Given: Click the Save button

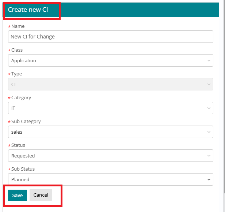Looking at the screenshot, I should click(18, 195).
